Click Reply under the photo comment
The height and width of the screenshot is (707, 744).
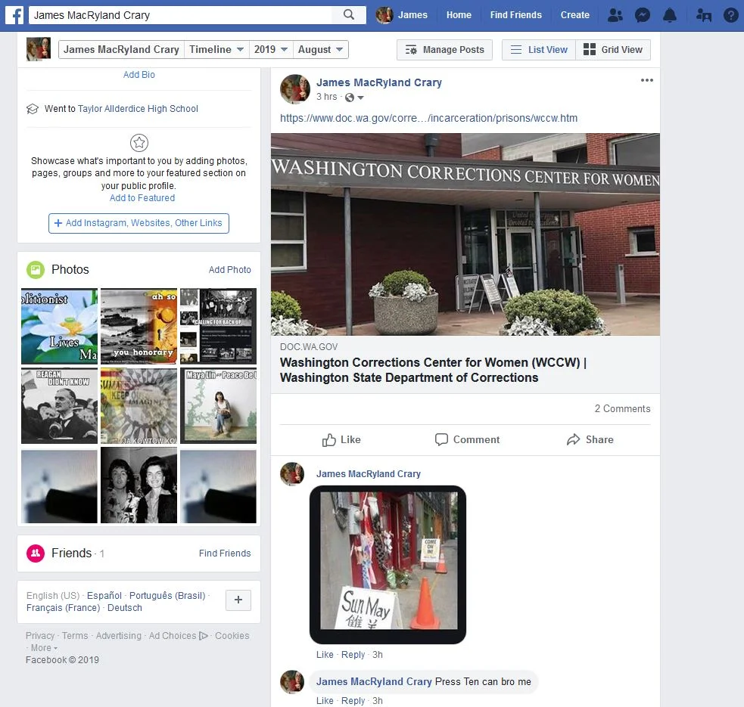coord(353,655)
